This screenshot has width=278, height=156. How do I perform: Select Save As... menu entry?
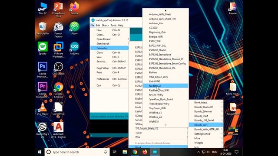(109, 62)
